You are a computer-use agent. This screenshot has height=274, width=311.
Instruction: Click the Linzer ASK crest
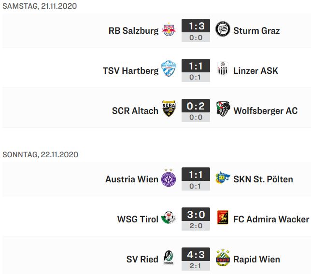(x=223, y=70)
